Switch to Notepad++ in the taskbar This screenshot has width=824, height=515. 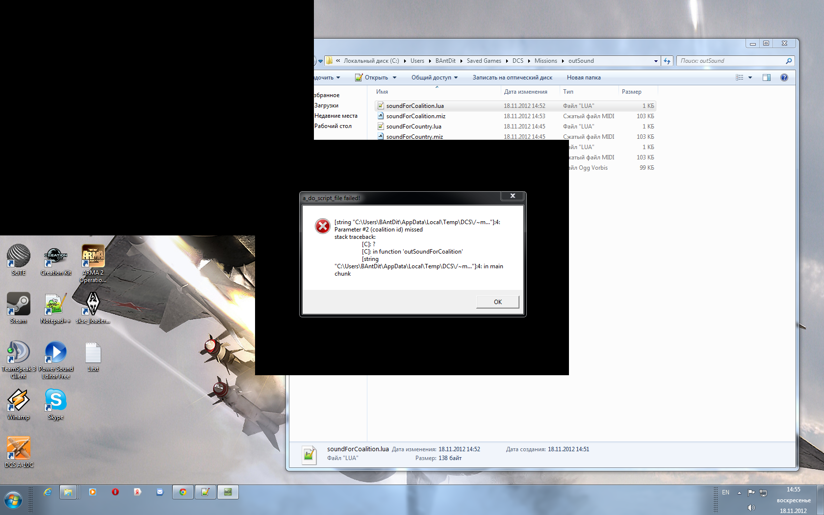tap(206, 492)
